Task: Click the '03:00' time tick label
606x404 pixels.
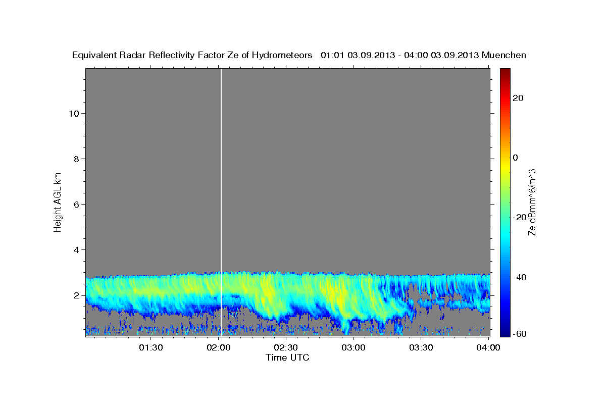Action: pos(353,347)
